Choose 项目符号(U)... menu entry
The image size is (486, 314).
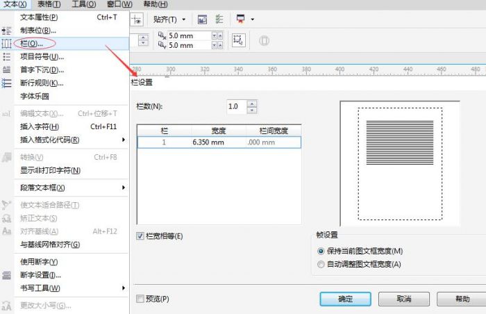72,57
